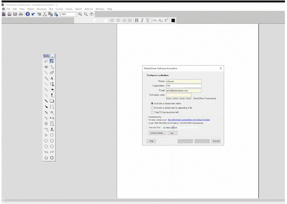
Task: Select the Bold Bond tool
Action: (46, 101)
